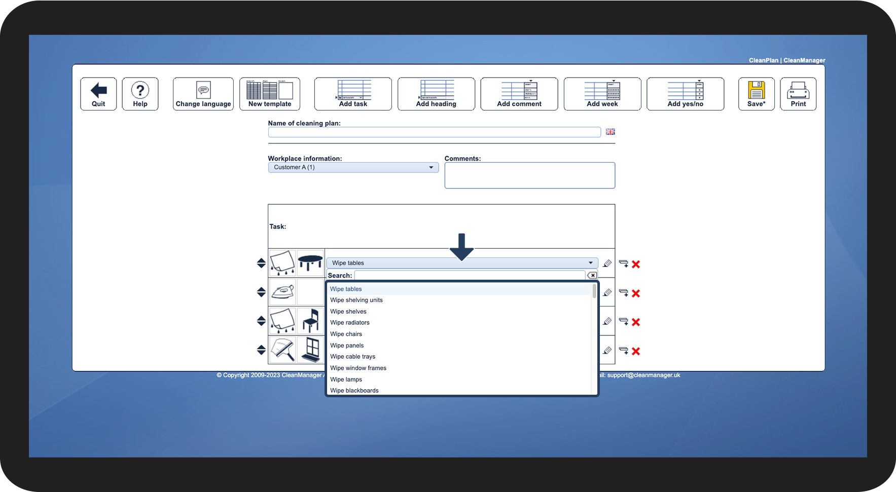Delete the window task row with red X
Viewport: 896px width, 492px height.
pyautogui.click(x=636, y=351)
